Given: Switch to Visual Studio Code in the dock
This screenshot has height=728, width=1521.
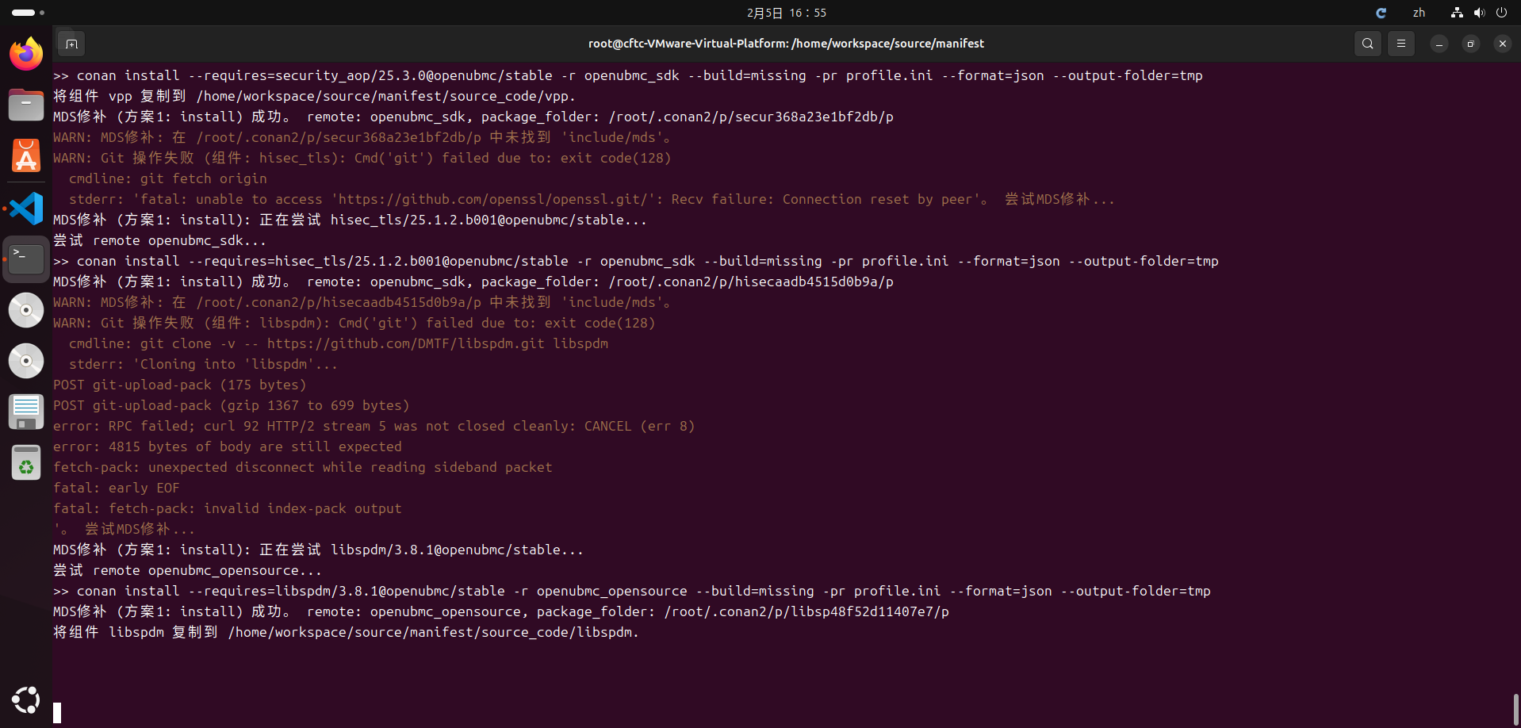Looking at the screenshot, I should 26,208.
